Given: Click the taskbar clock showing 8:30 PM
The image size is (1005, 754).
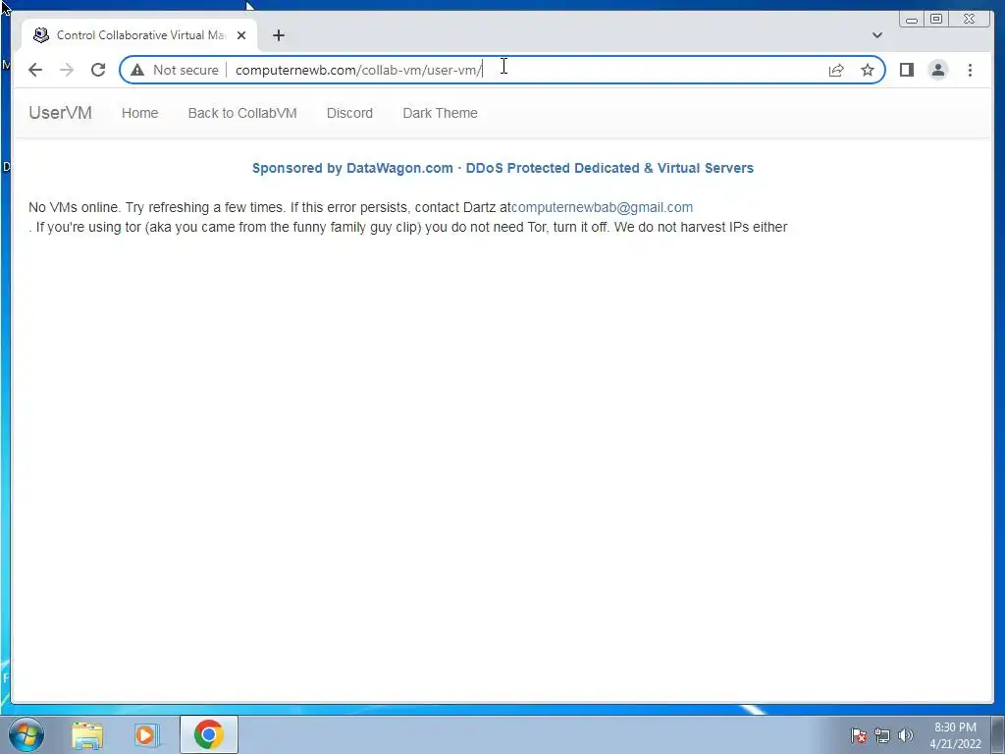Looking at the screenshot, I should 955,735.
